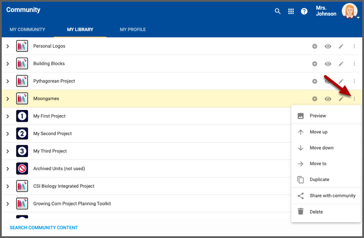Click the Search Community Content link
Image resolution: width=364 pixels, height=238 pixels.
pyautogui.click(x=44, y=228)
